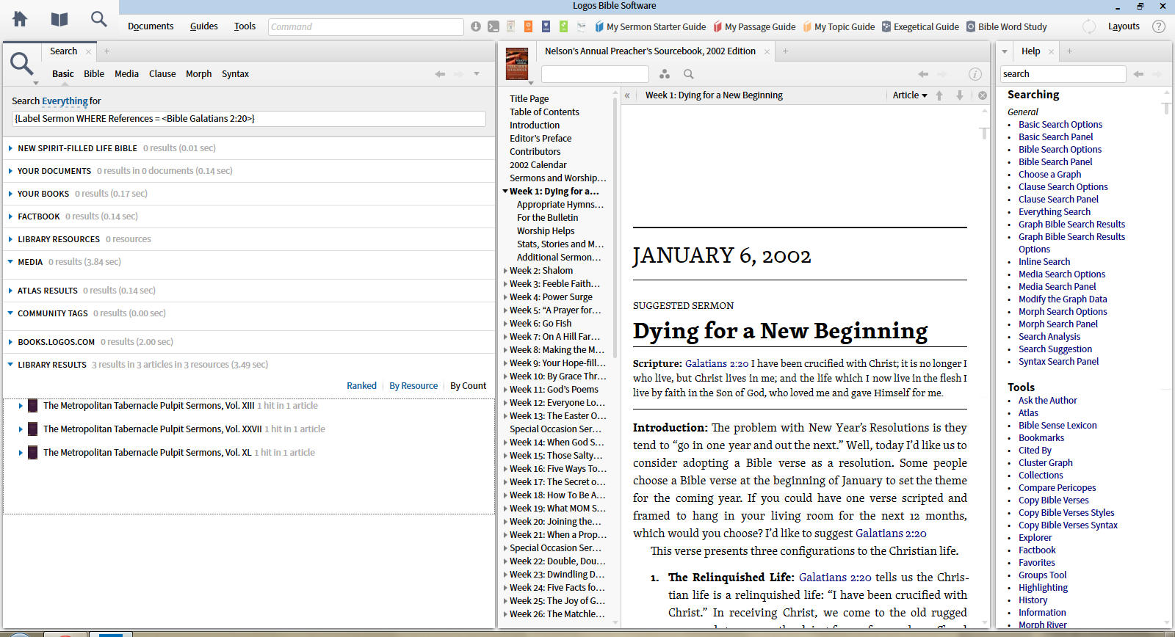Image resolution: width=1175 pixels, height=637 pixels.
Task: Click the Sourcebook cover panel menu icon
Action: [517, 65]
